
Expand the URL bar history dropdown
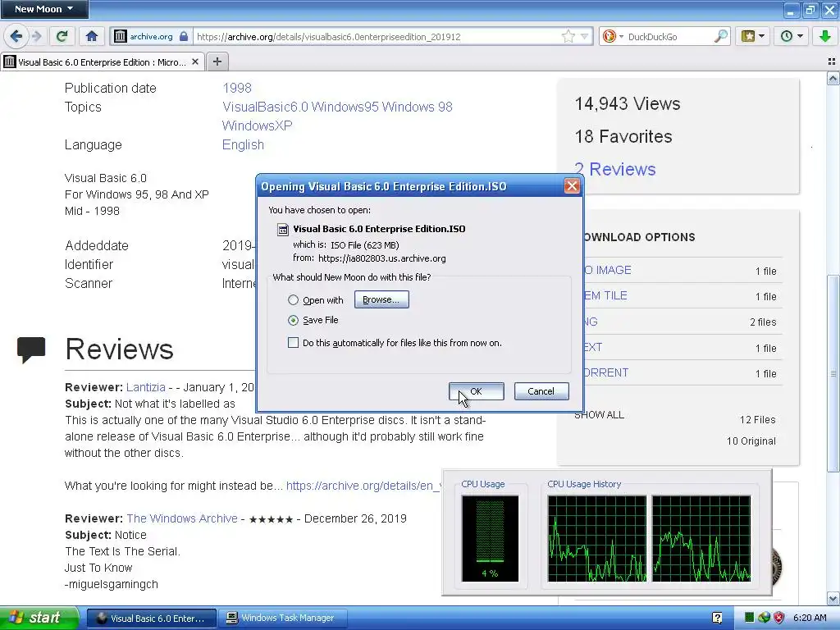click(584, 36)
